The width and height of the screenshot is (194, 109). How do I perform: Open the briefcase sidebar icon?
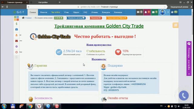click(16, 29)
